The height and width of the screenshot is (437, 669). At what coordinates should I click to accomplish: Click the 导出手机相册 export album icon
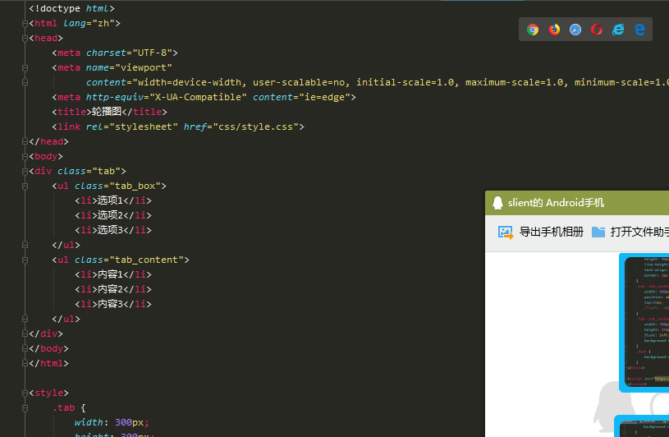point(506,232)
